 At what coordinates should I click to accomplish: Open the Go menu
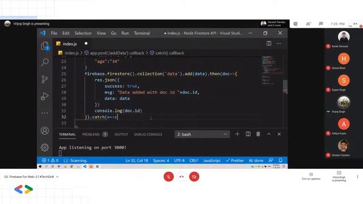coord(113,33)
